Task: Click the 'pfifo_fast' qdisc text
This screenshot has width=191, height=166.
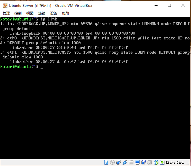Action: click(149, 38)
